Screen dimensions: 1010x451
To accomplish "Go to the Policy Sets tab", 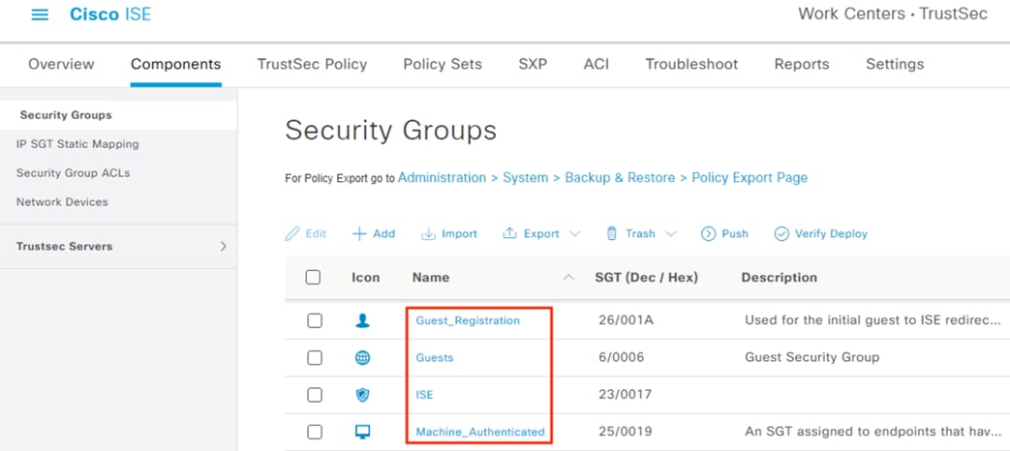I will [443, 64].
